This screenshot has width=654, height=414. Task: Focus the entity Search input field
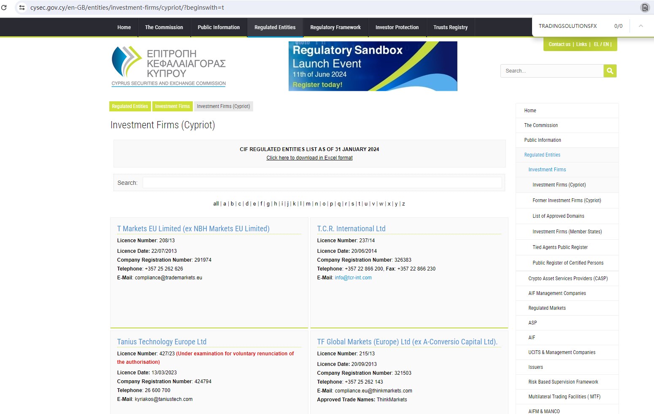click(x=322, y=183)
